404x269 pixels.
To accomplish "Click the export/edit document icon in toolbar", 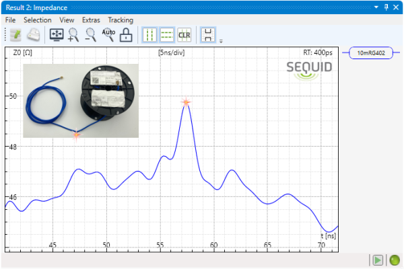I will [x=14, y=35].
